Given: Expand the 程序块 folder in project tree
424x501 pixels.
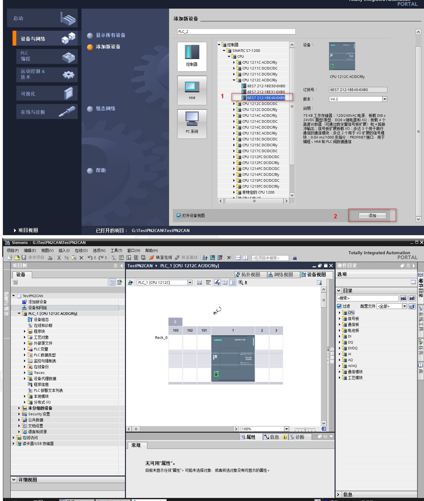Looking at the screenshot, I should tap(25, 331).
